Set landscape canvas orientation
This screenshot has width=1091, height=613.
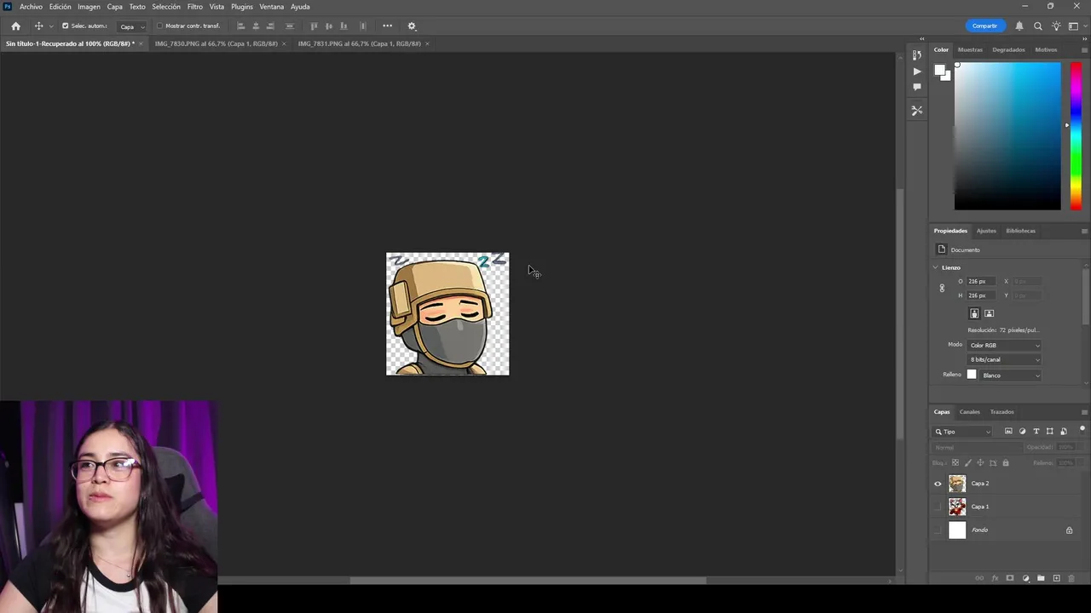coord(989,313)
